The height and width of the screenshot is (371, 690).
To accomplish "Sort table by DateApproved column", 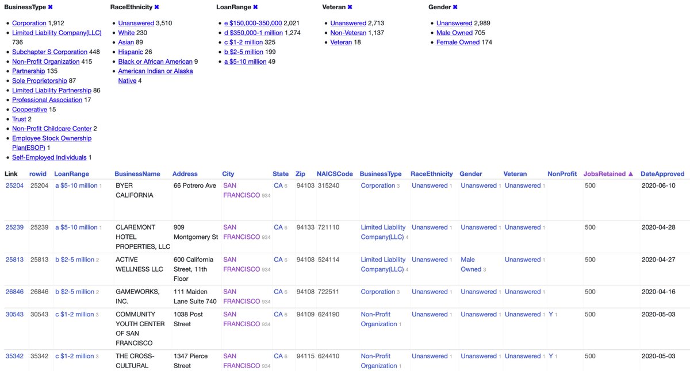I will [x=662, y=173].
